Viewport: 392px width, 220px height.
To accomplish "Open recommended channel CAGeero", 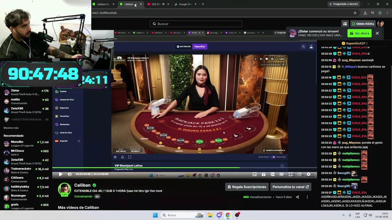I will [26, 179].
